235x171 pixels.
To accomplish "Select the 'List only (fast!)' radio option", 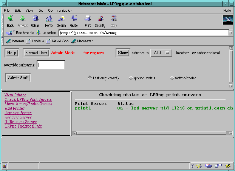I will (x=90, y=78).
